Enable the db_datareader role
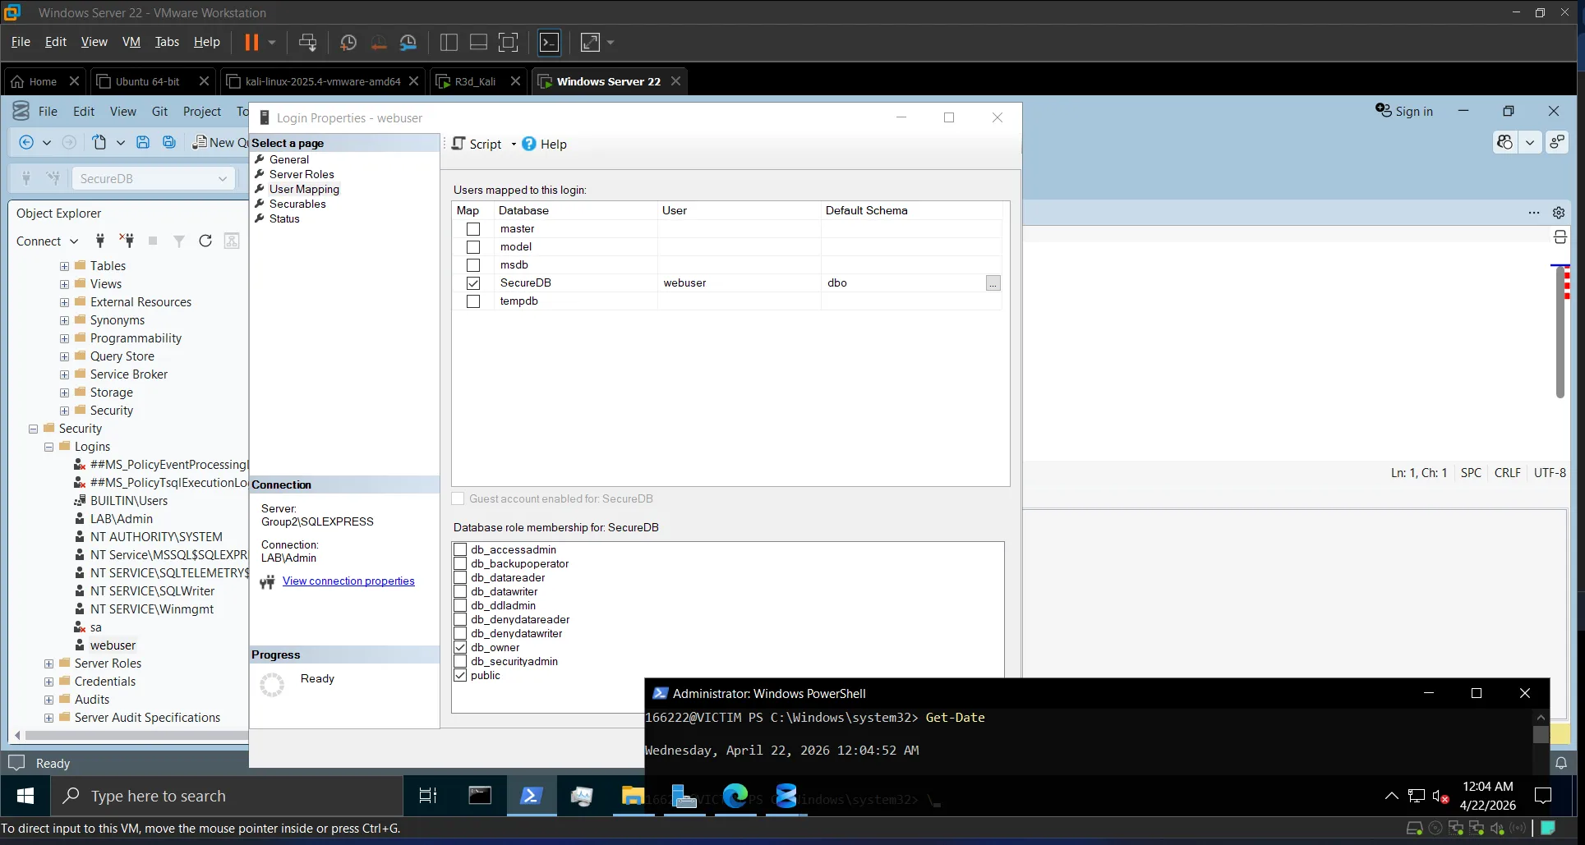The height and width of the screenshot is (845, 1585). [x=460, y=578]
